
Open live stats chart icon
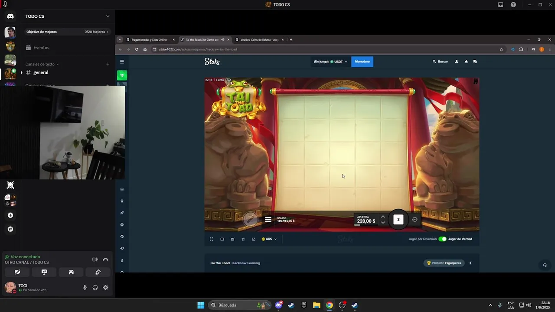point(233,239)
